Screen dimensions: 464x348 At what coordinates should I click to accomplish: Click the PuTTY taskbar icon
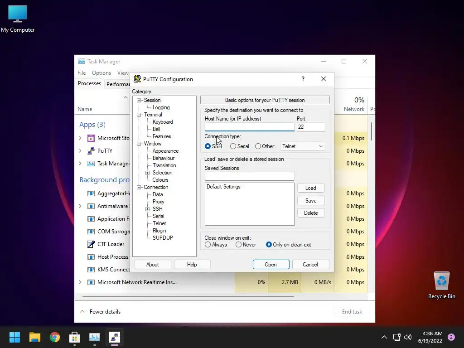(x=115, y=337)
